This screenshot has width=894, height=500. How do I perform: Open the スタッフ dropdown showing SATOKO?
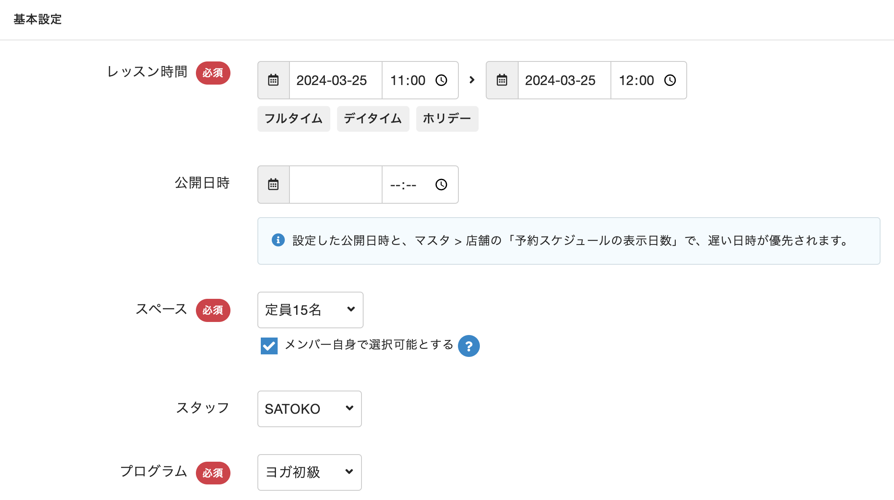pyautogui.click(x=309, y=409)
